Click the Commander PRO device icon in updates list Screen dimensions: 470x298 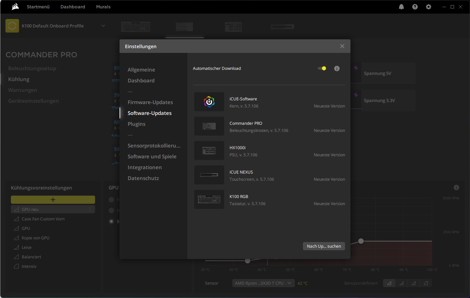[x=209, y=126]
